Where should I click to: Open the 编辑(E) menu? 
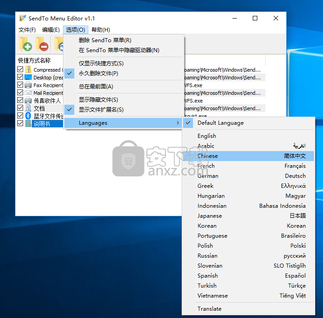tap(51, 29)
